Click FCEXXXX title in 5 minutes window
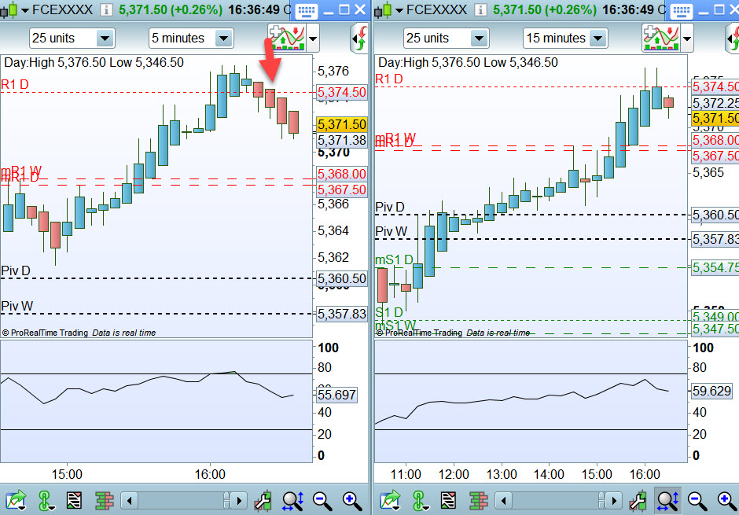 [62, 9]
